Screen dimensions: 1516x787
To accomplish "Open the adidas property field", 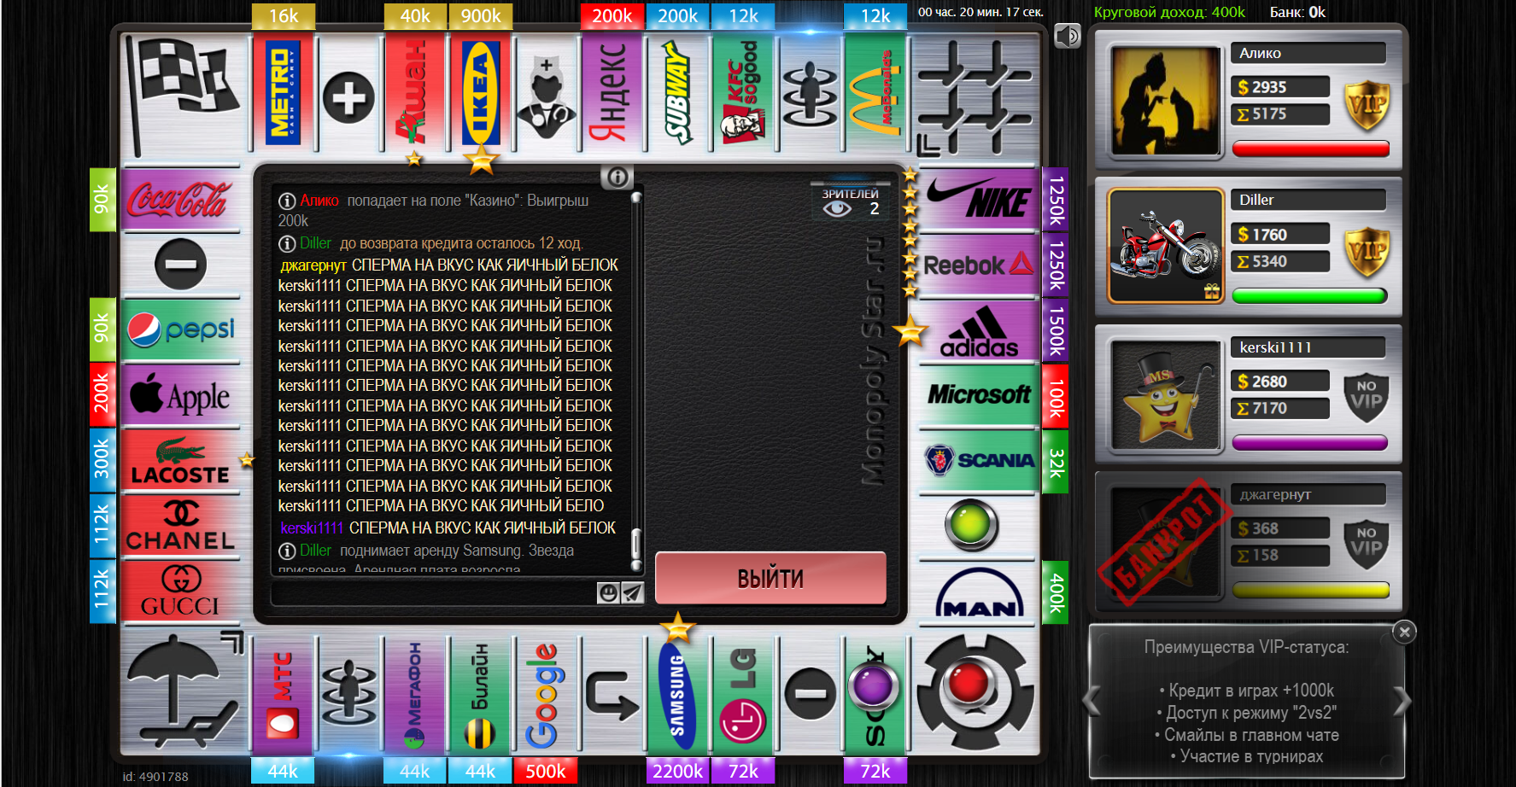I will coord(979,330).
